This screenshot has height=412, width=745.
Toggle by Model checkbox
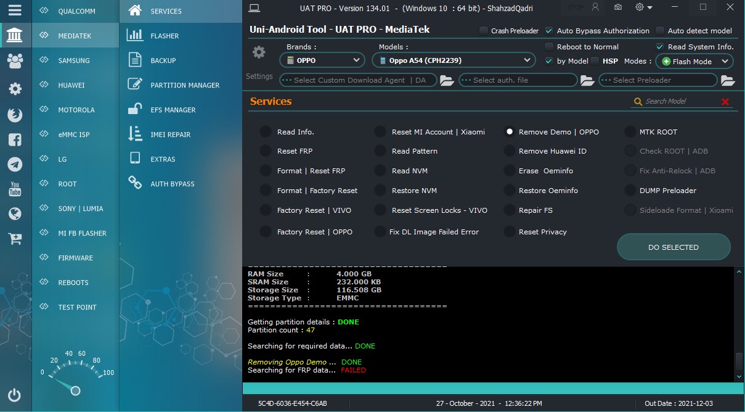(549, 61)
